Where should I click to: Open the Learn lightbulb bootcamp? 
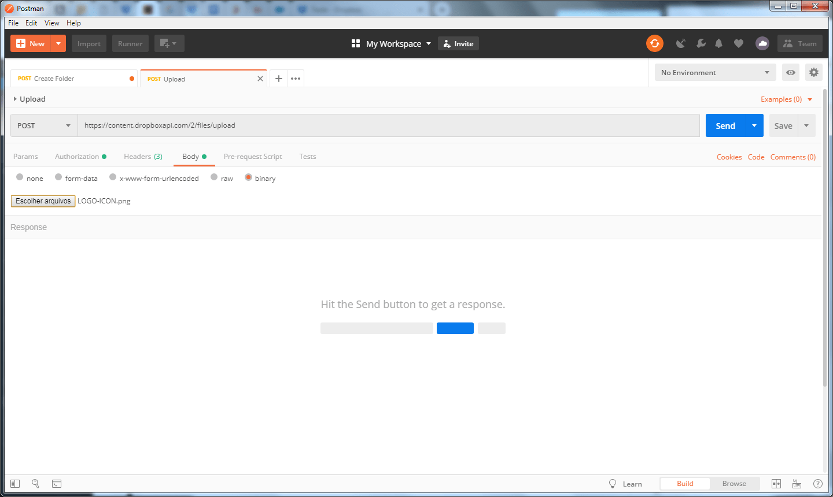pos(625,484)
